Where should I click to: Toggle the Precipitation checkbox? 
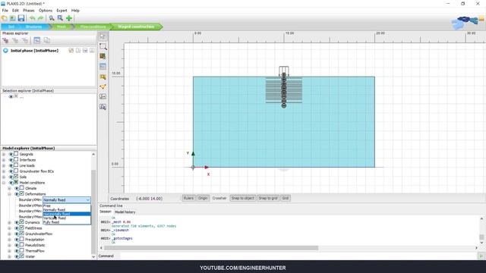coord(22,240)
